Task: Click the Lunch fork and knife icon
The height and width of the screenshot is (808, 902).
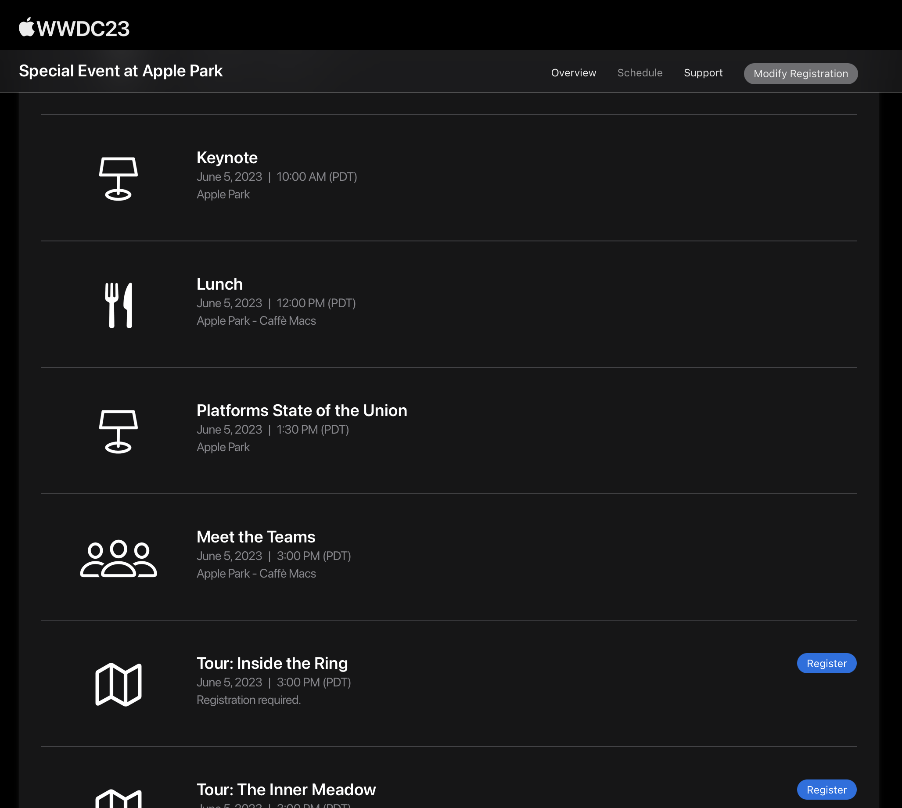Action: [x=118, y=305]
